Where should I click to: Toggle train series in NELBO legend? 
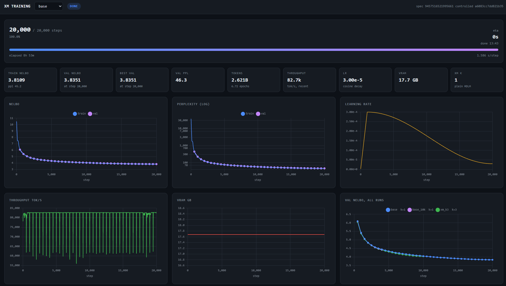point(79,114)
